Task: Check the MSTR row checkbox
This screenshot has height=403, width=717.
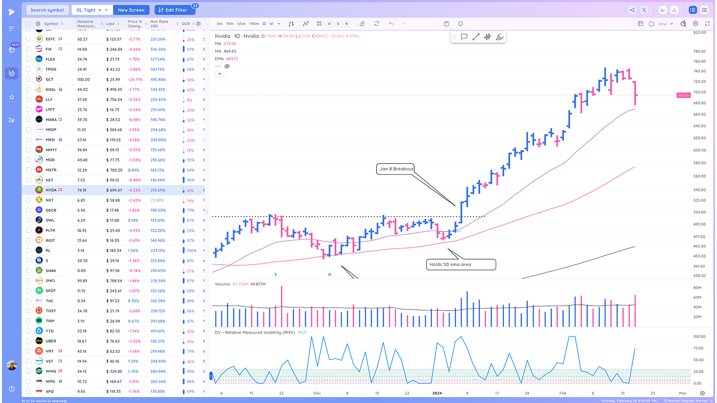Action: click(28, 170)
